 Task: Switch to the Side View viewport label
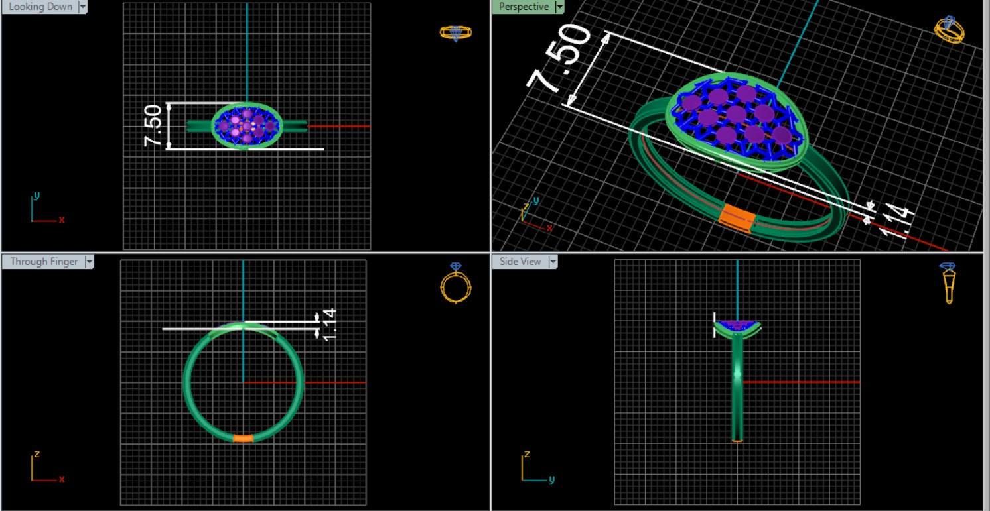520,262
